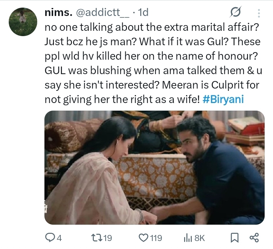Click the like count of 119
273x249 pixels.
pyautogui.click(x=156, y=238)
